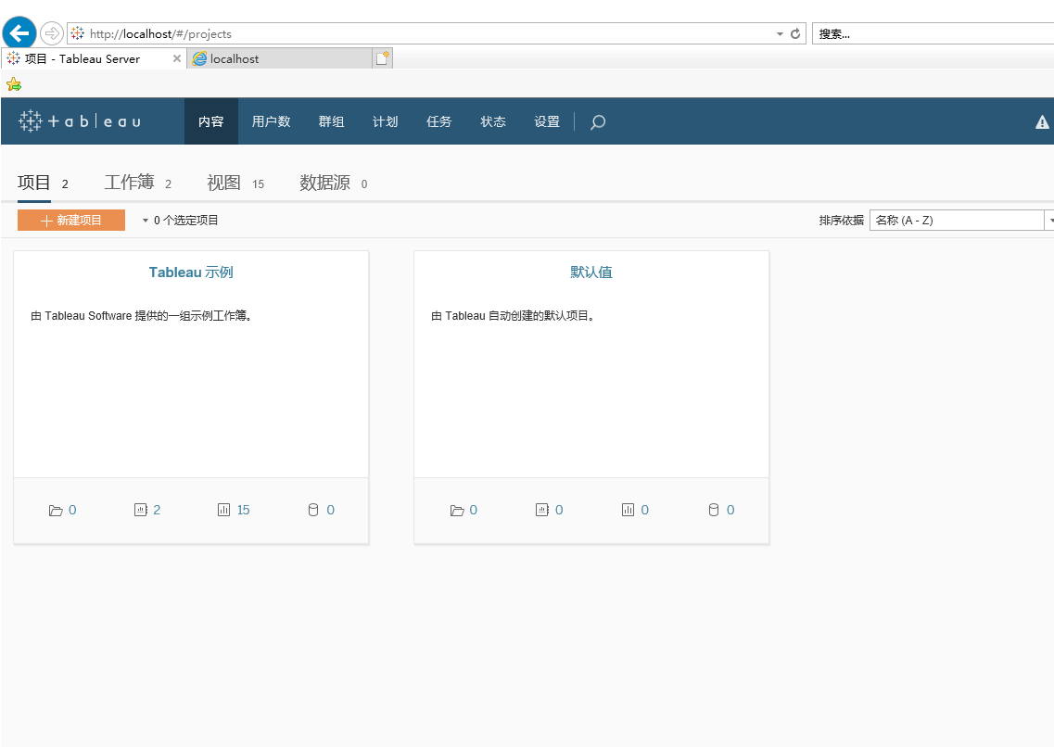Open the 设置 menu in the navbar
The width and height of the screenshot is (1054, 747).
(x=547, y=121)
